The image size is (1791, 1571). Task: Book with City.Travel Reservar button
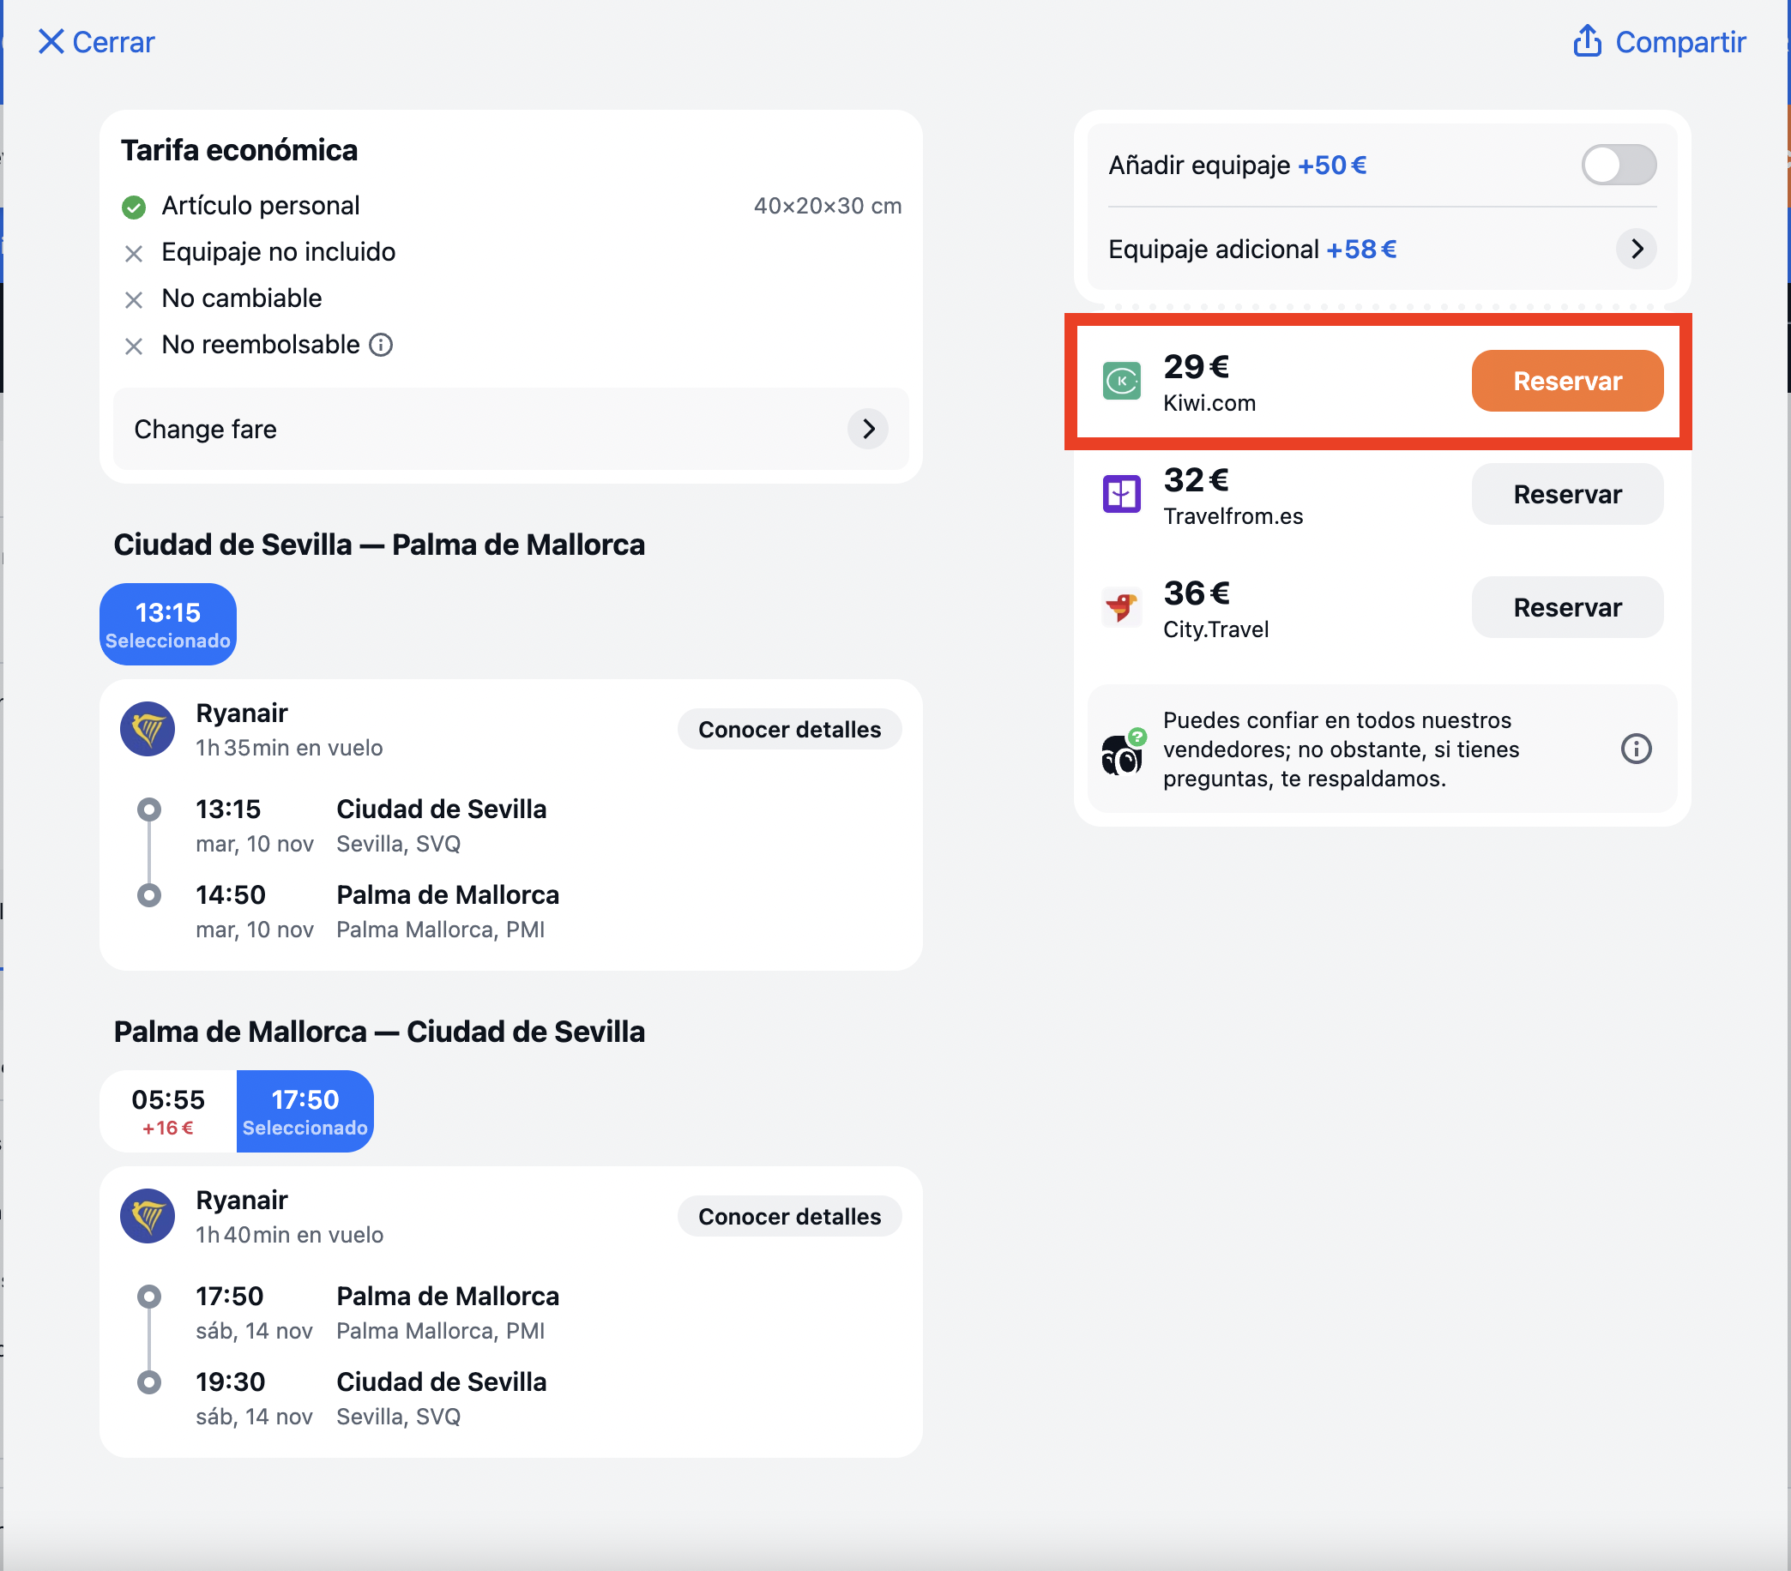(1566, 607)
